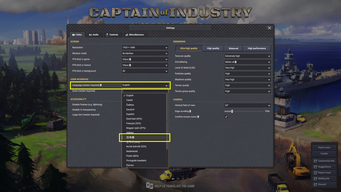Click the info icon next to Edge scrolling
341x192 pixels.
tap(190, 111)
